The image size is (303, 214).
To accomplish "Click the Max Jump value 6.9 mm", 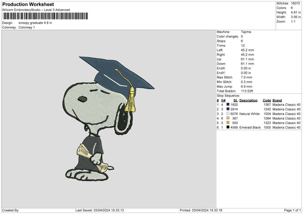I will pyautogui.click(x=246, y=86).
